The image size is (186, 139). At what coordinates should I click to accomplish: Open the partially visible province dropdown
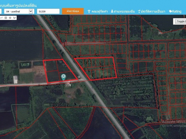coord(1,11)
